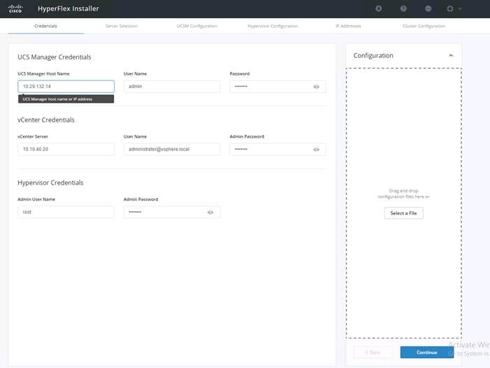Viewport: 490px width, 368px height.
Task: Focus the UCS Manager Host Name field
Action: tap(66, 86)
